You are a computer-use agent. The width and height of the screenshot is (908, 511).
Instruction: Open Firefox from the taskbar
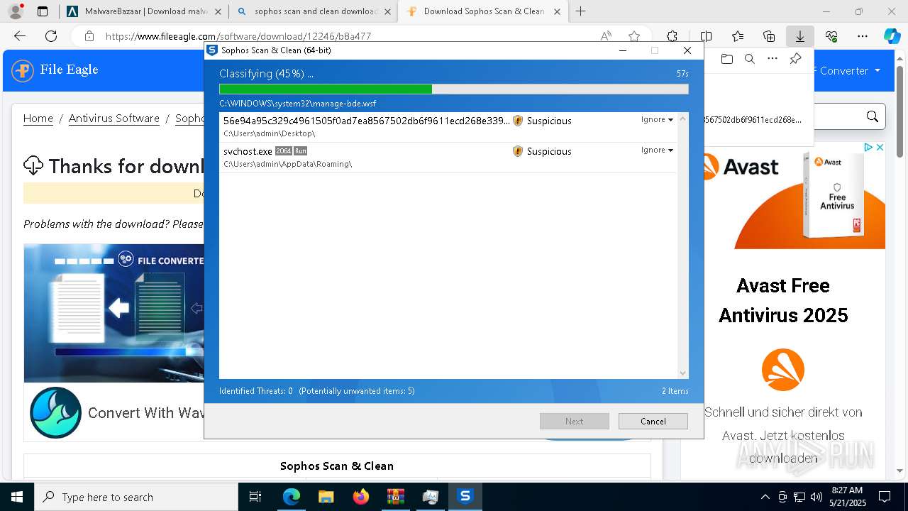click(x=361, y=497)
